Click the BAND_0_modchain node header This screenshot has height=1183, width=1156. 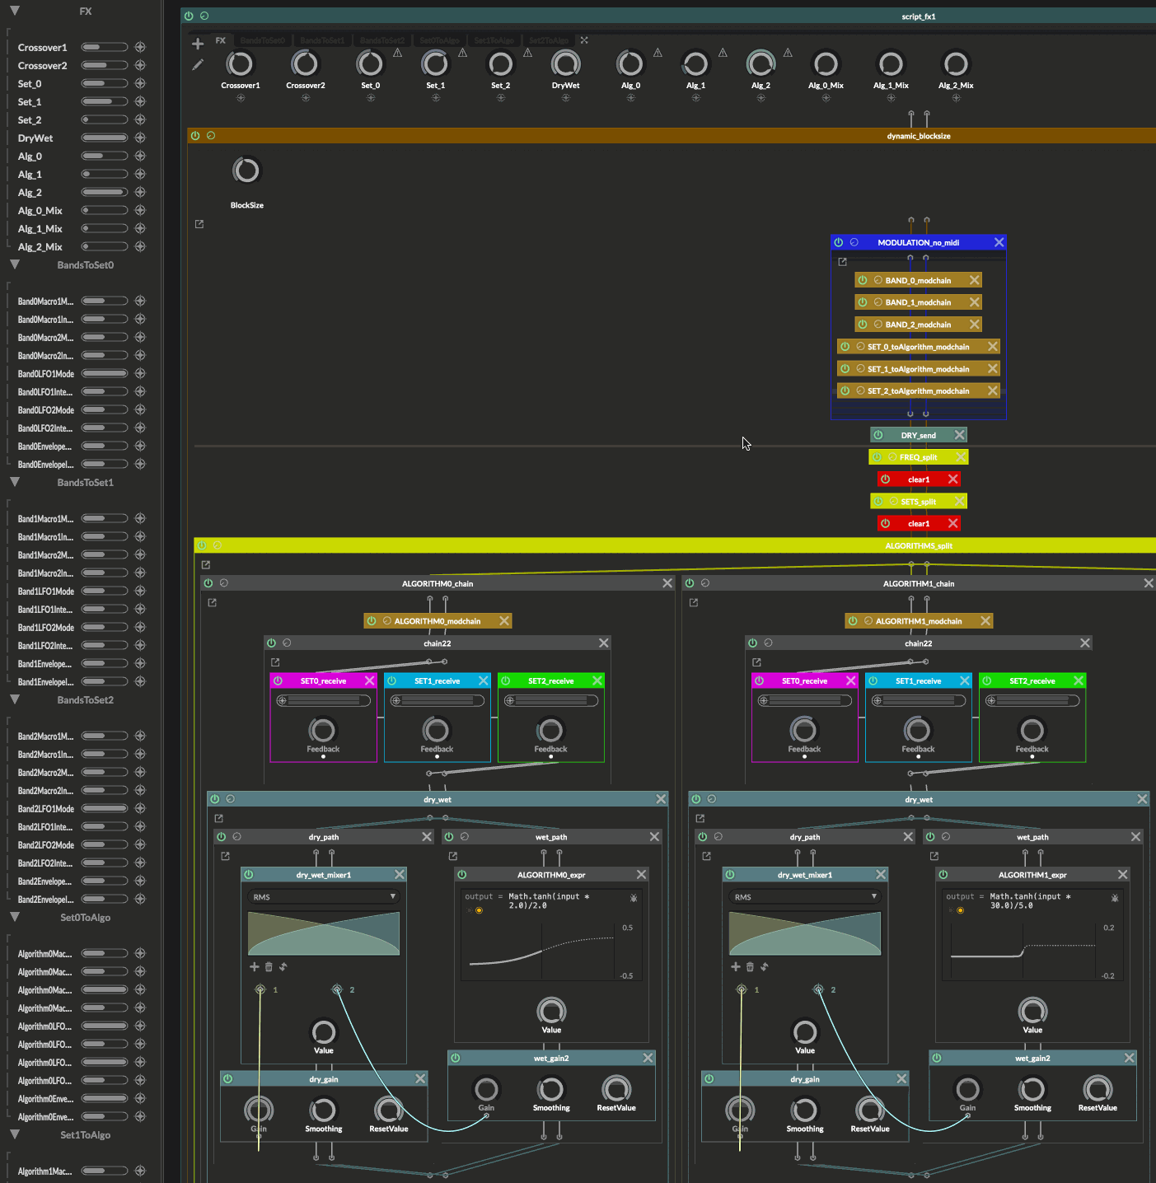[x=917, y=280]
